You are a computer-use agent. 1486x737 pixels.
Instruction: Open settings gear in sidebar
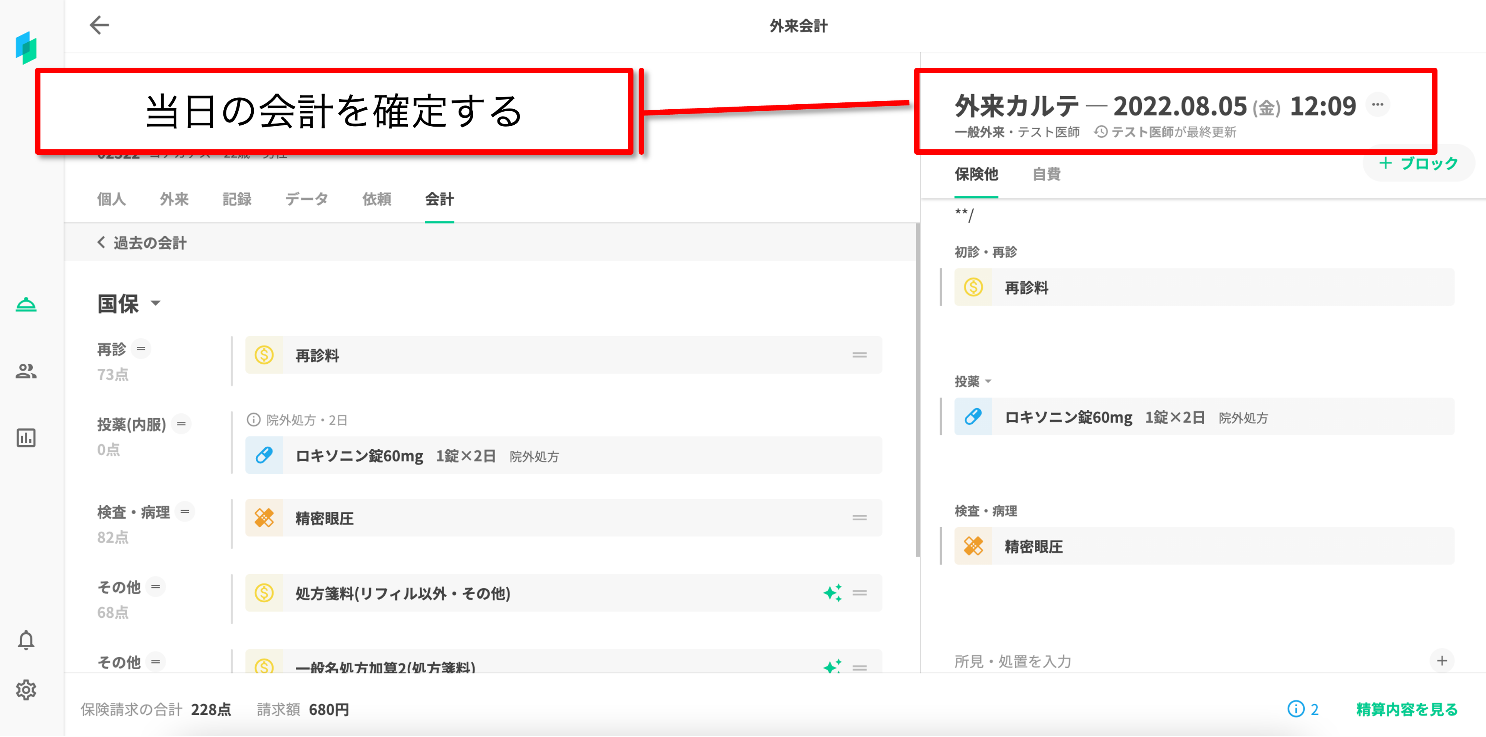click(26, 690)
